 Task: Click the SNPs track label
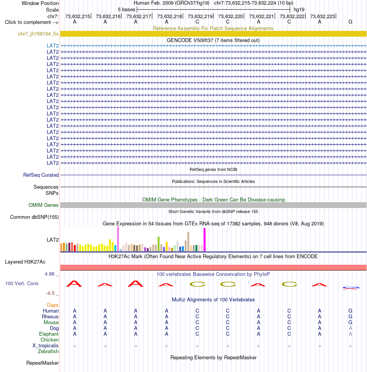coord(52,193)
